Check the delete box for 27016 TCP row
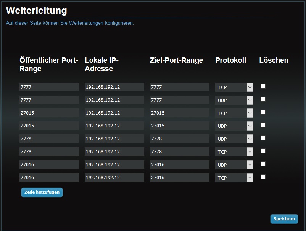 pos(263,177)
